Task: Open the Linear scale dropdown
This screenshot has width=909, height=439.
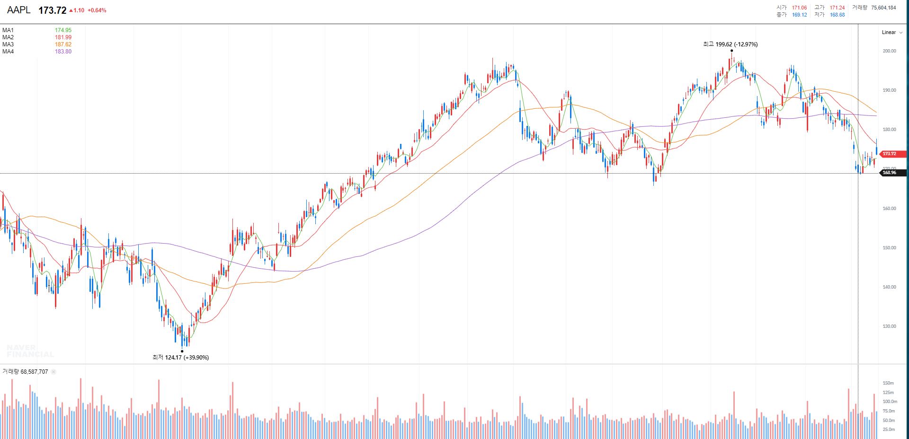Action: click(892, 32)
